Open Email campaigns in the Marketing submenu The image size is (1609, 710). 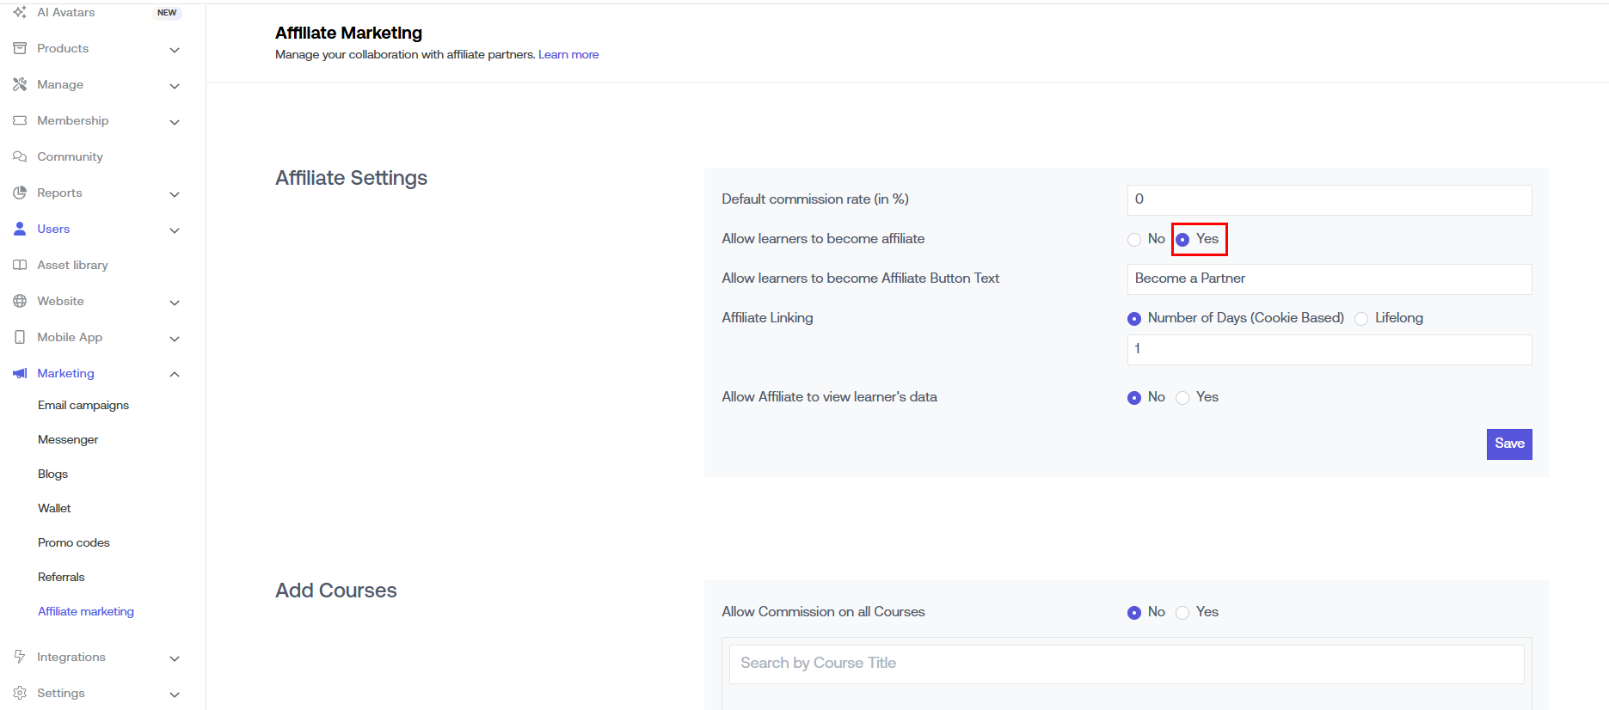[x=83, y=405]
